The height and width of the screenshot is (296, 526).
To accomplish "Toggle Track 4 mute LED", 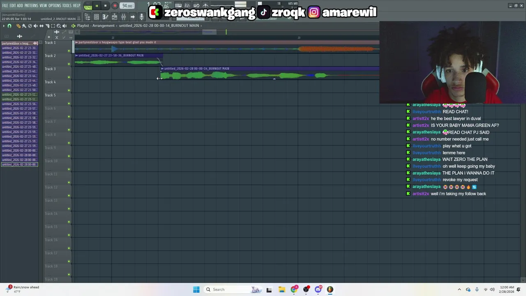I will click(x=69, y=90).
